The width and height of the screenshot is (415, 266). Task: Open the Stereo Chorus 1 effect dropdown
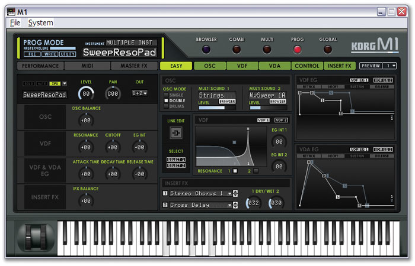[x=230, y=193]
